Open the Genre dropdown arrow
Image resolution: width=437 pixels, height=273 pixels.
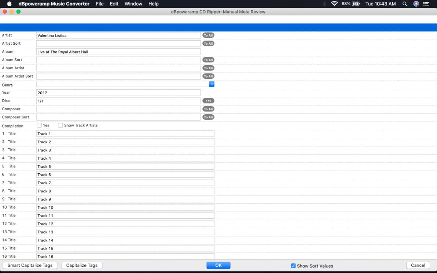(212, 84)
